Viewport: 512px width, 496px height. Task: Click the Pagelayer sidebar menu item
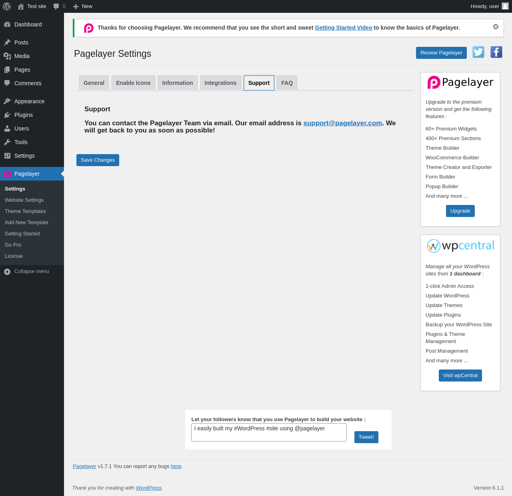coord(32,174)
